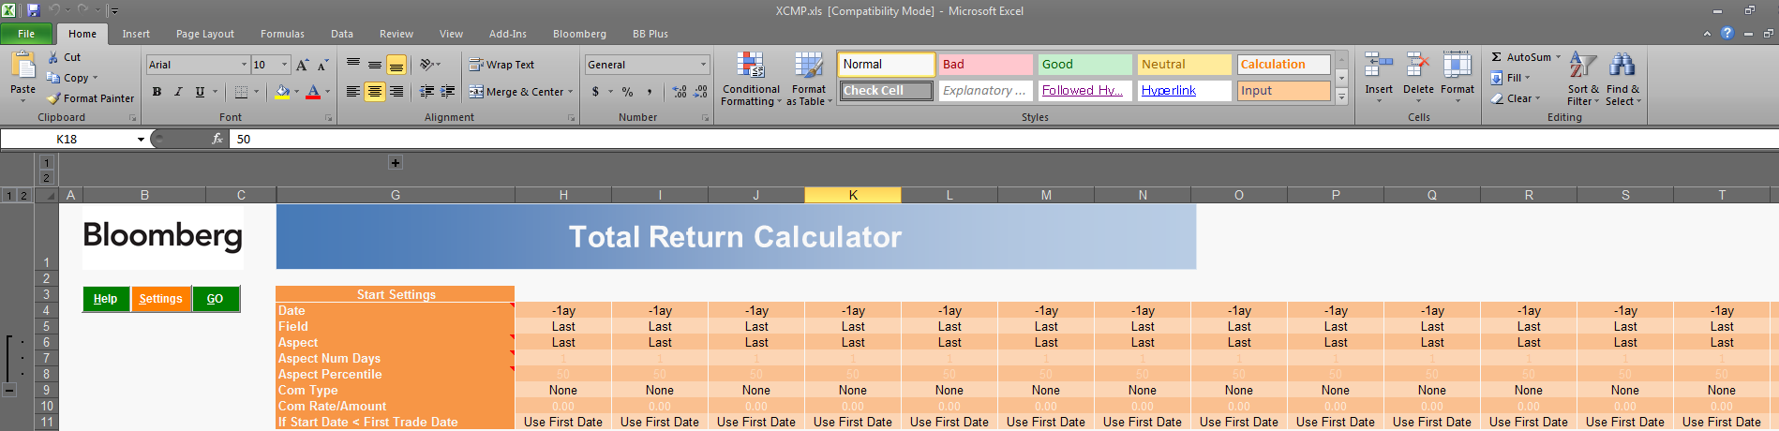Image resolution: width=1779 pixels, height=431 pixels.
Task: Click Increase Indent icon
Action: (448, 92)
